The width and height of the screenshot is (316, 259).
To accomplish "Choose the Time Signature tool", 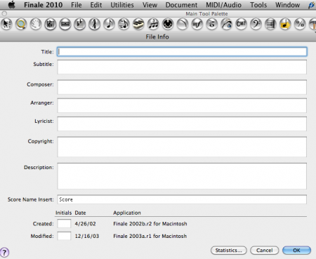I will 95,24.
